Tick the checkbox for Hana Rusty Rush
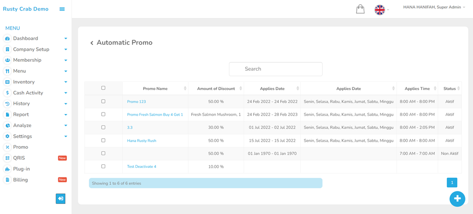Screen dimensions: 473x214 coord(103,140)
